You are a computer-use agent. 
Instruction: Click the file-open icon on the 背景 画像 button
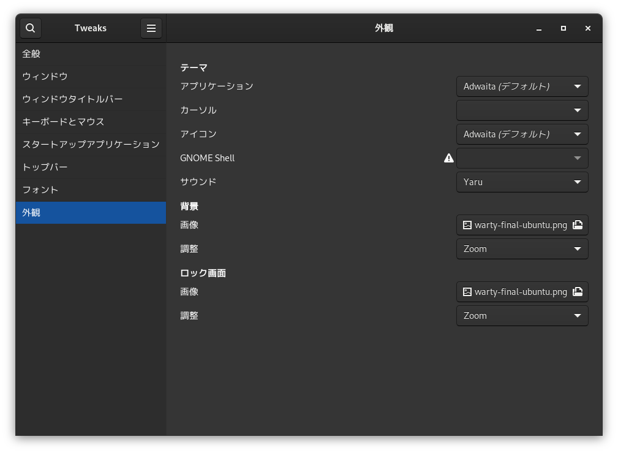[x=577, y=225]
